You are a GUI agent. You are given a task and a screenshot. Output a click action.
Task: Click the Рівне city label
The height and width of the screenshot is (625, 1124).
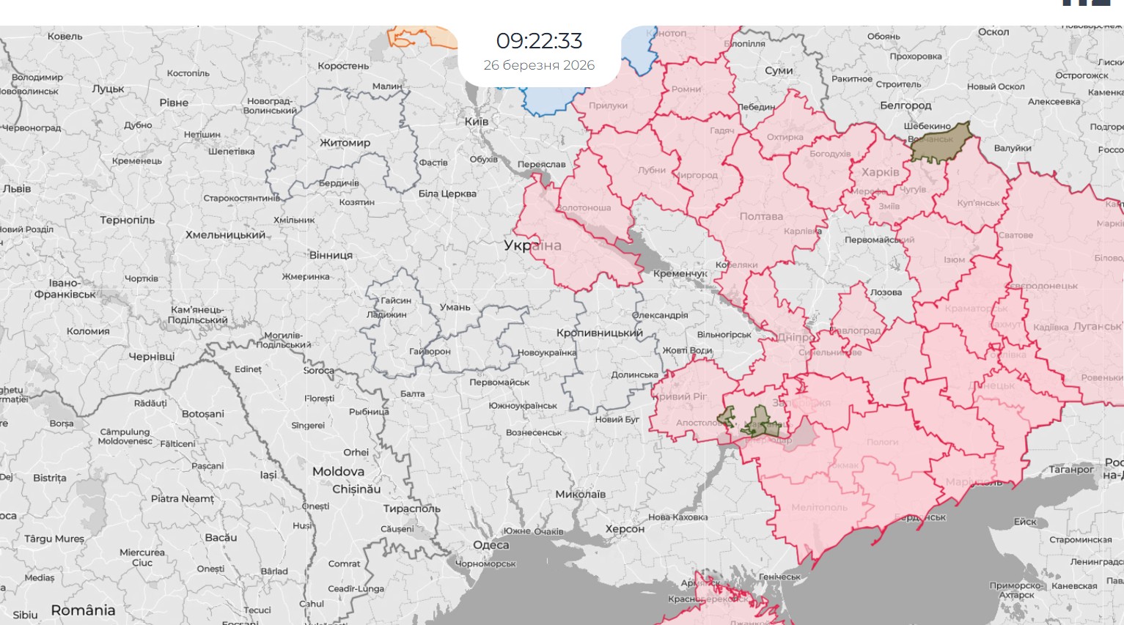pyautogui.click(x=174, y=103)
